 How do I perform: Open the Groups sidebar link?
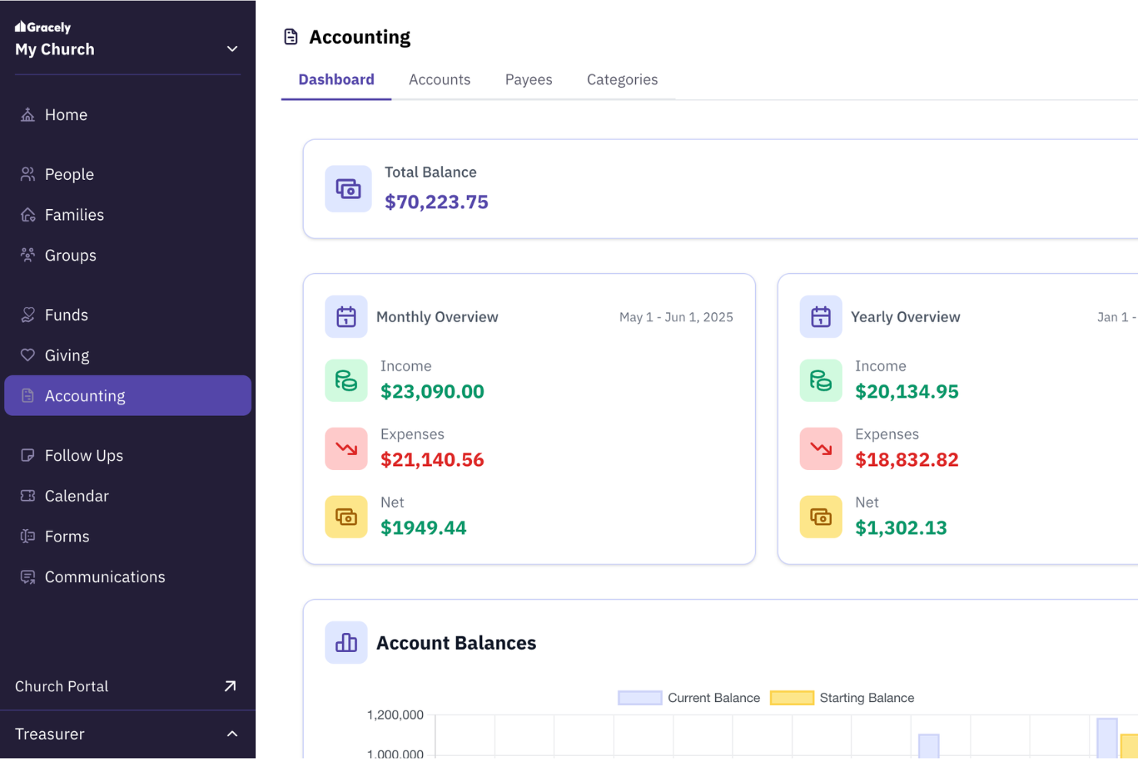(x=128, y=255)
